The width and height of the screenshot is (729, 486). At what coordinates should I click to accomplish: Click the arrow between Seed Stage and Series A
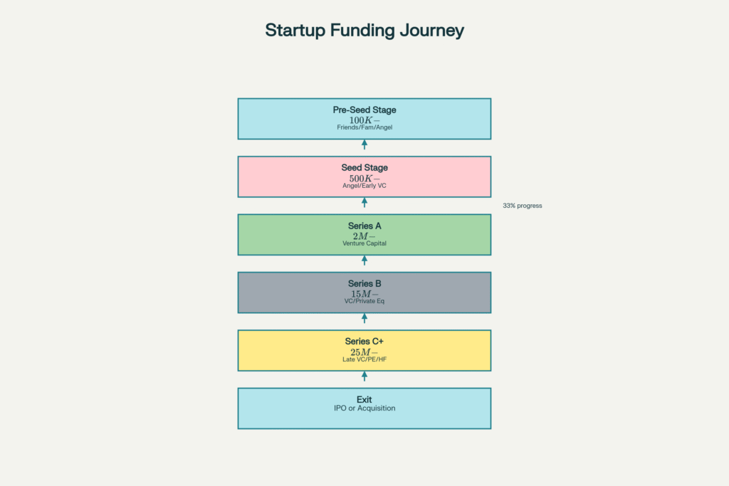[364, 203]
